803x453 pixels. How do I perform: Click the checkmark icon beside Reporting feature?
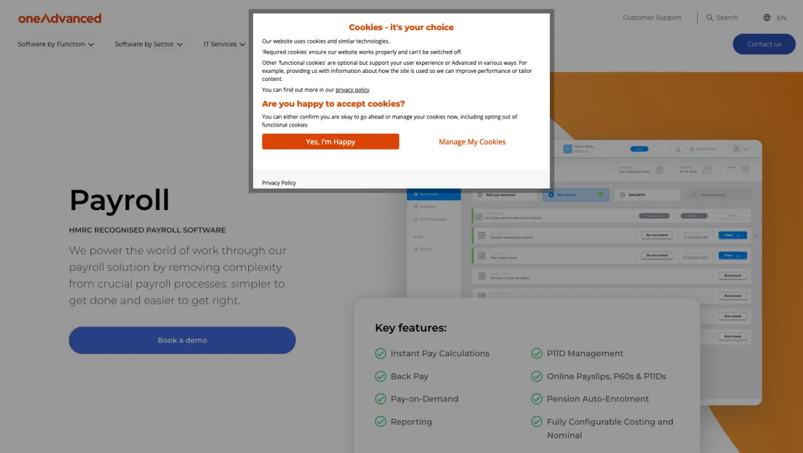pyautogui.click(x=380, y=422)
